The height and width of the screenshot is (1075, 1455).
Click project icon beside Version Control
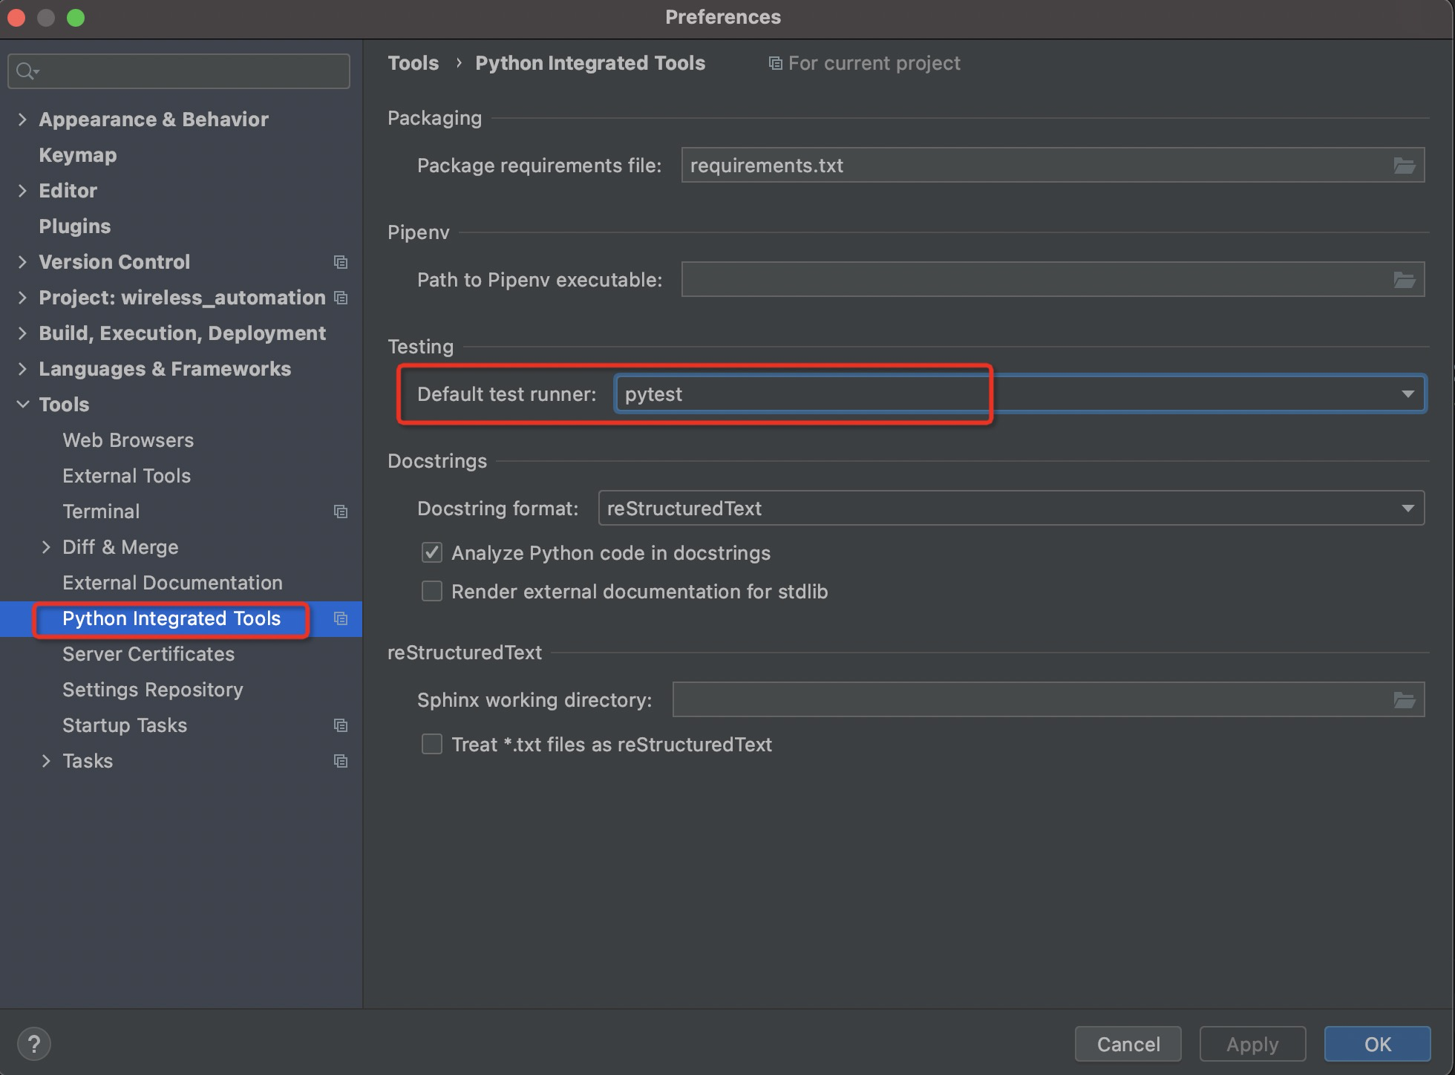341,262
